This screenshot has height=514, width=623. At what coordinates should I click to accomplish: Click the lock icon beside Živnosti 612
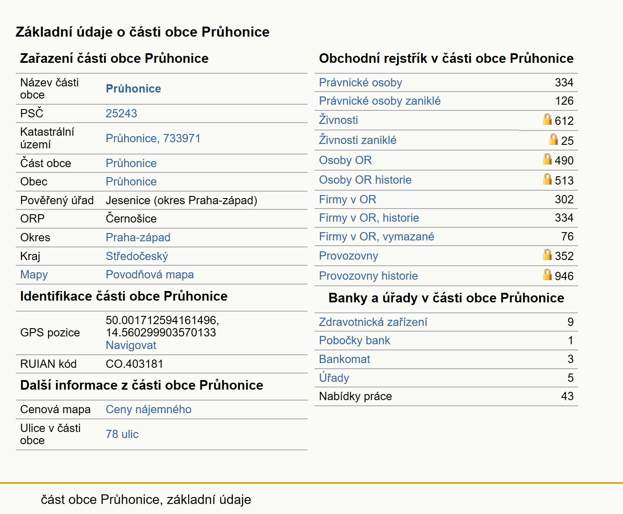point(547,119)
